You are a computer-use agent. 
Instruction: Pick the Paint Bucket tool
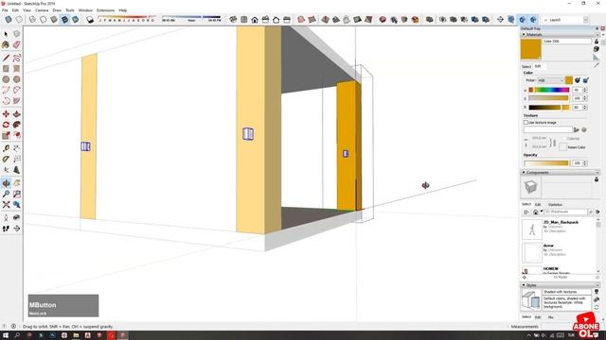coord(6,45)
